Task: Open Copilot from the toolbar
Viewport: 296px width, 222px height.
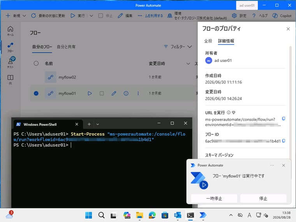Action: tap(282, 16)
